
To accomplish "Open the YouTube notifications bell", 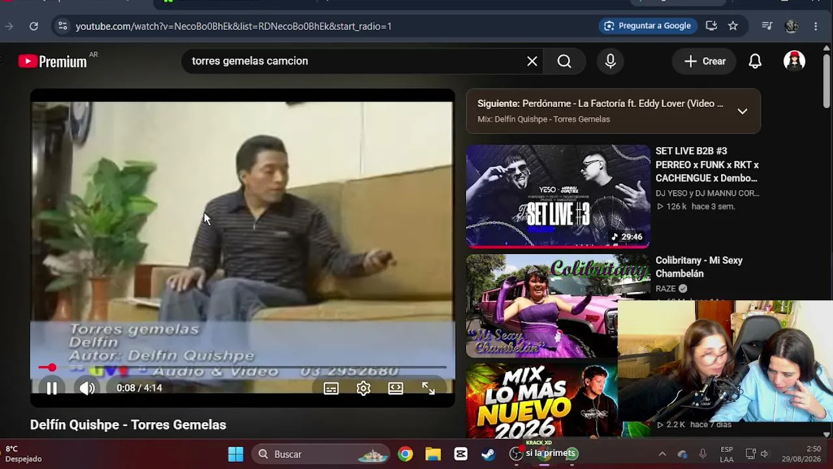I will pyautogui.click(x=755, y=61).
